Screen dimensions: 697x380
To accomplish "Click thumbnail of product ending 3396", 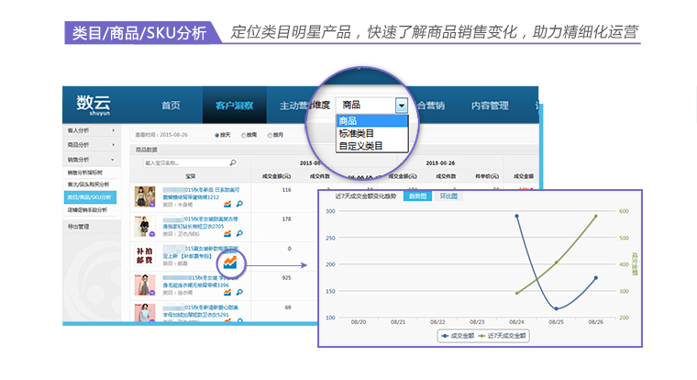I will coord(145,285).
